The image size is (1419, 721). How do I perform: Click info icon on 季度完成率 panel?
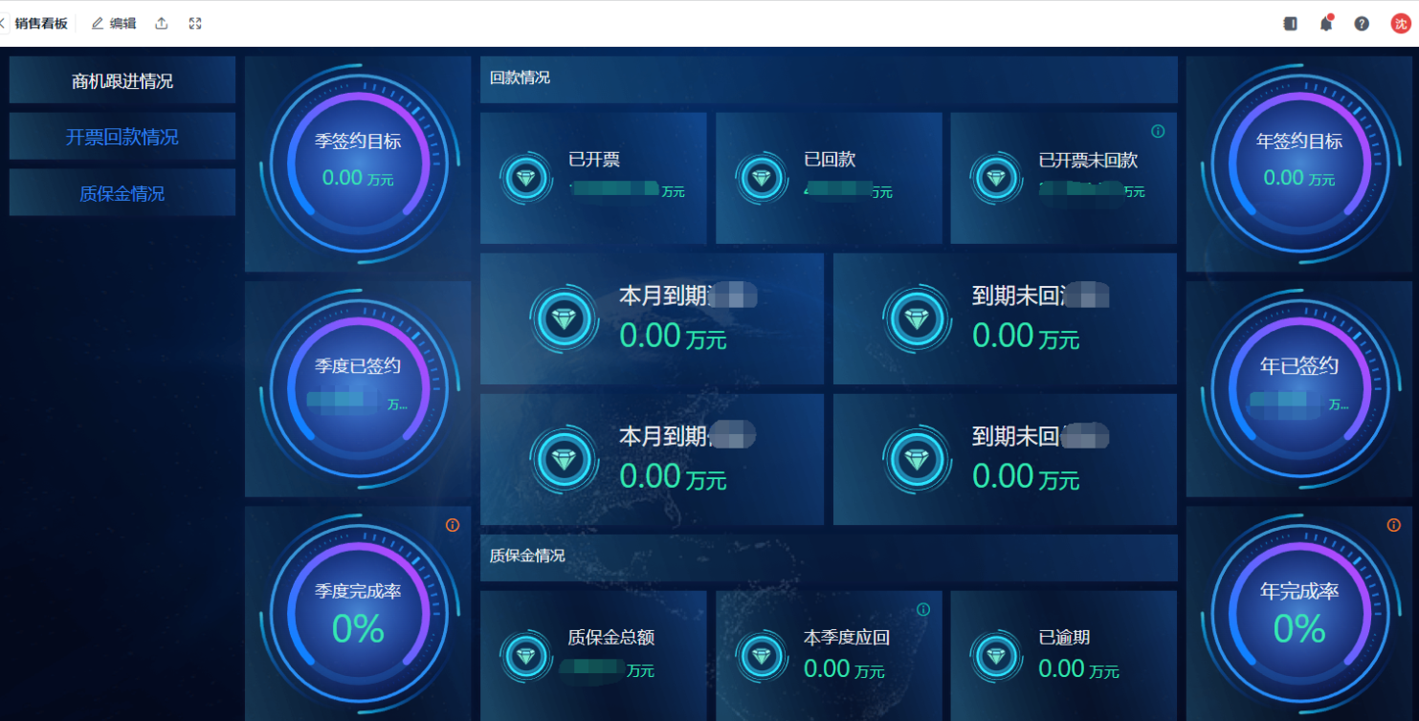pos(453,525)
